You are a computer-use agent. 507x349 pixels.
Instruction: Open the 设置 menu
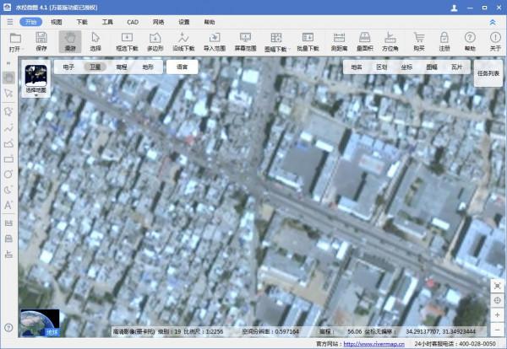point(184,22)
